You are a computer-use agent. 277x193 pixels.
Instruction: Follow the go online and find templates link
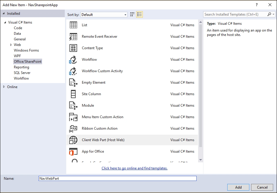135,168
